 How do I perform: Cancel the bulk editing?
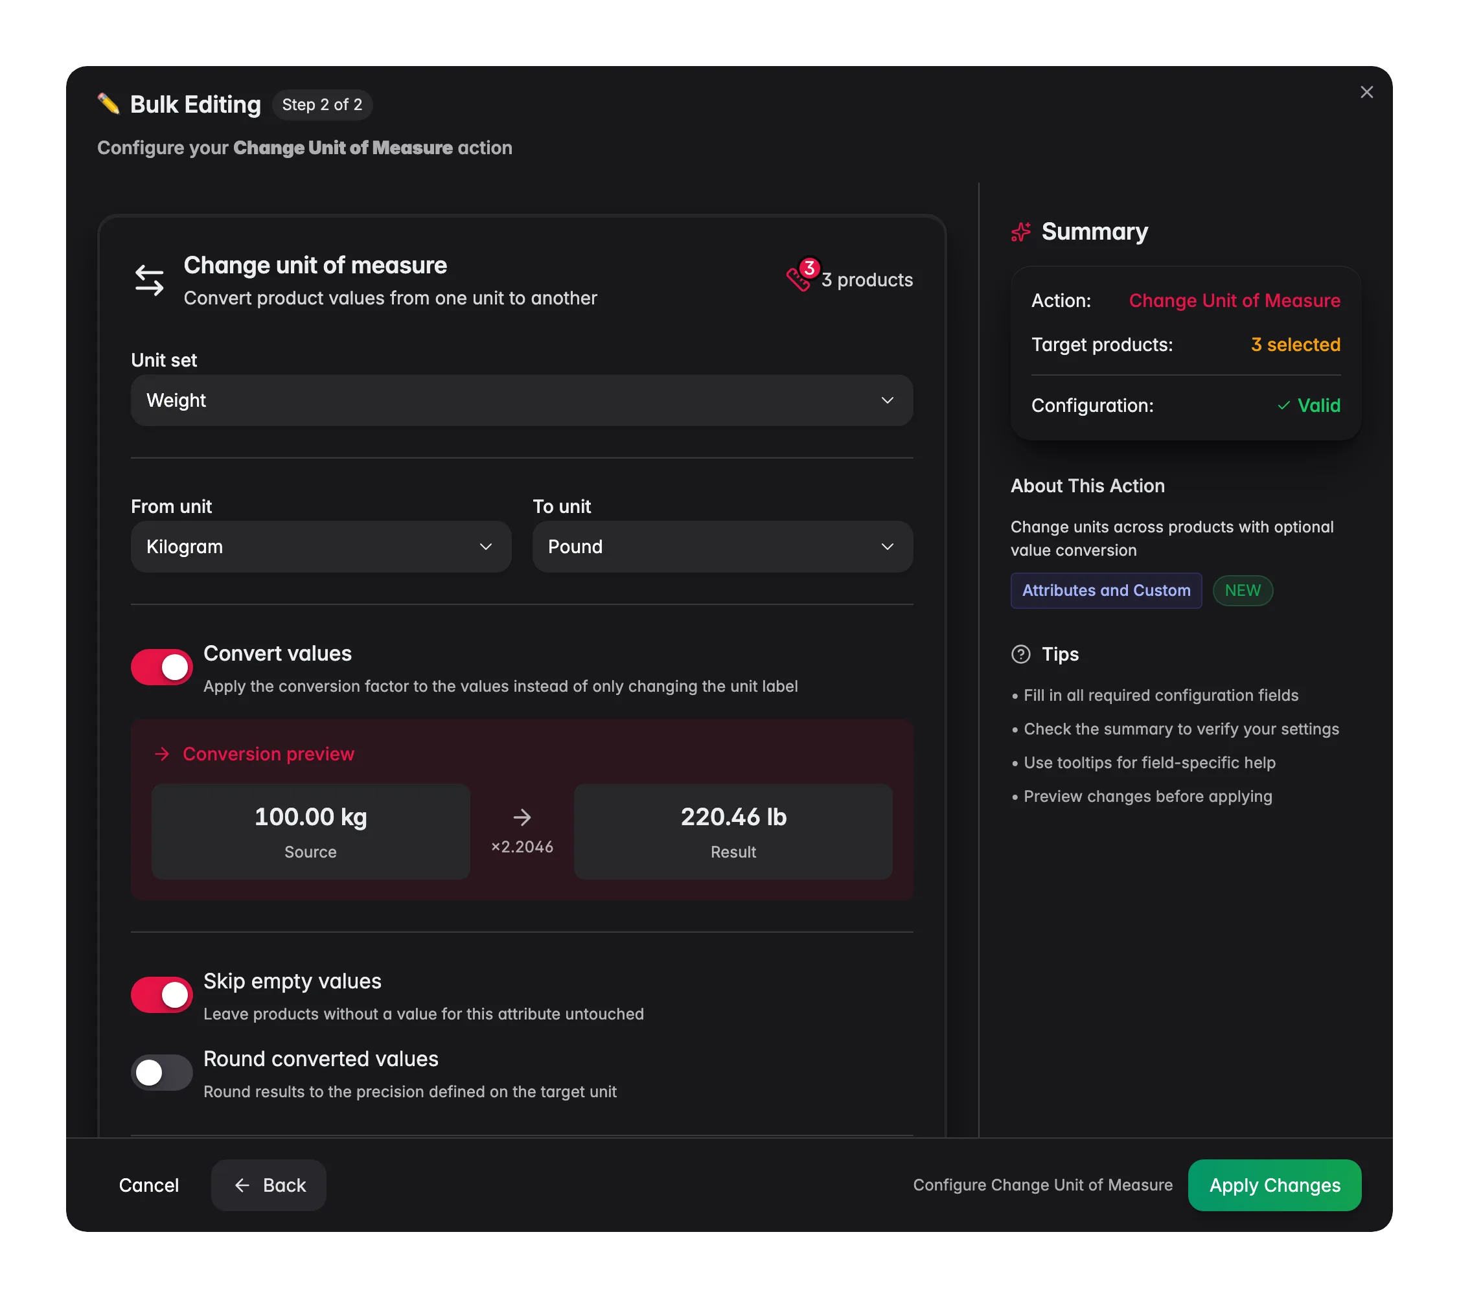pyautogui.click(x=148, y=1185)
